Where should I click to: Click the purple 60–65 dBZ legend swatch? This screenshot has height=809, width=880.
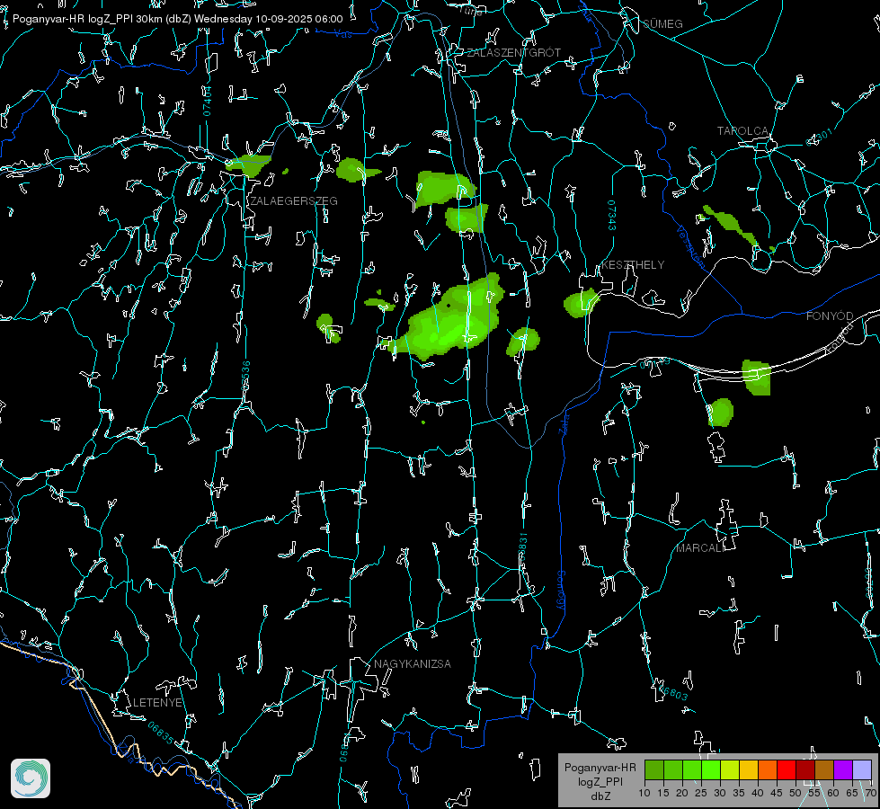tap(843, 770)
